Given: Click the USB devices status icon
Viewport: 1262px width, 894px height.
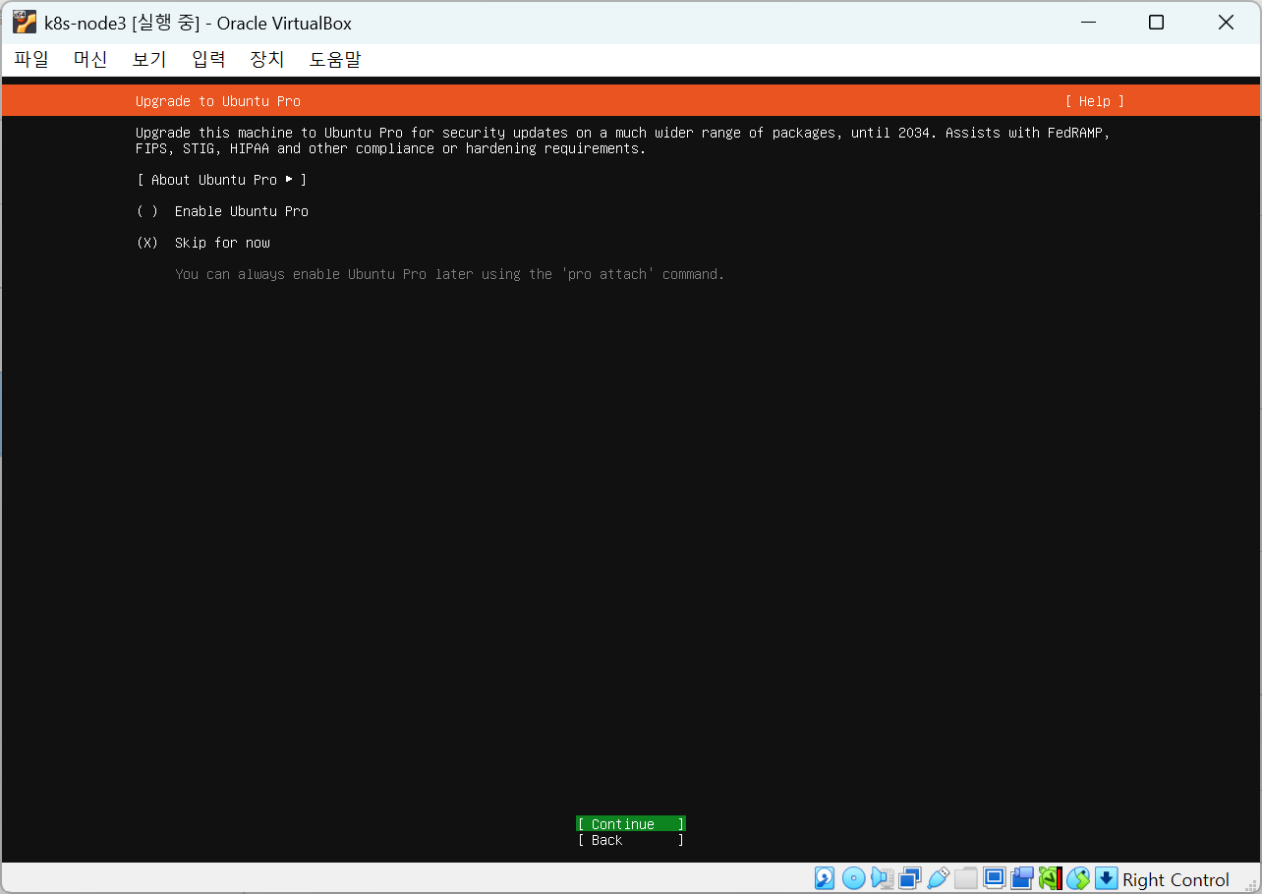Looking at the screenshot, I should tap(939, 878).
